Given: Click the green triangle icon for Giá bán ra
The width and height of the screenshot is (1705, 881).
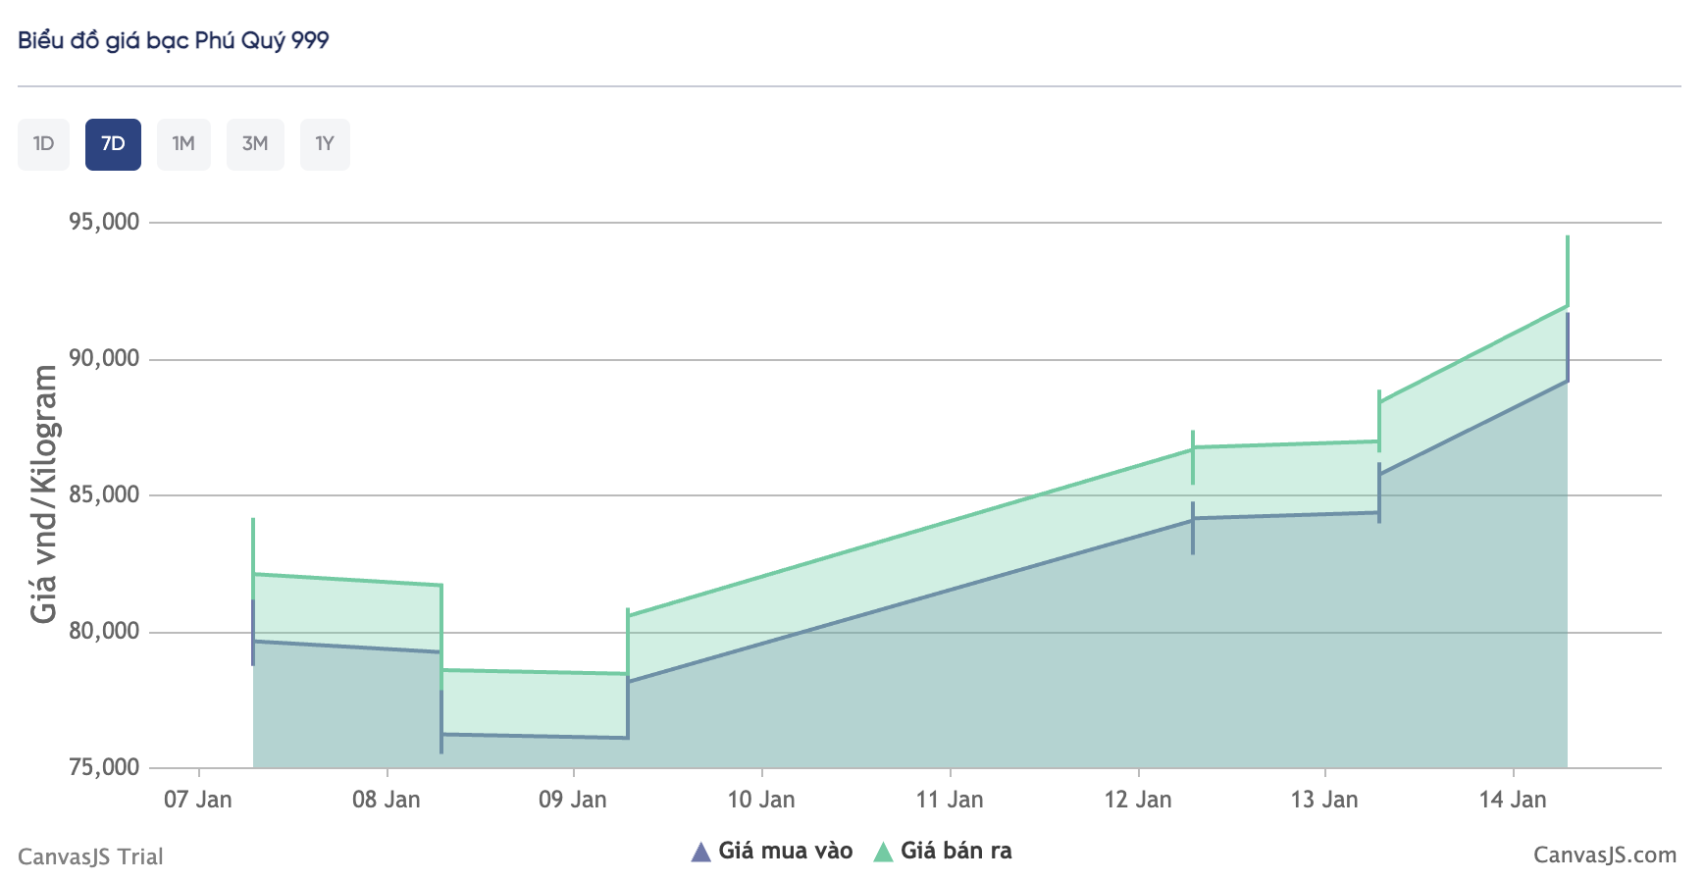Looking at the screenshot, I should pyautogui.click(x=883, y=852).
